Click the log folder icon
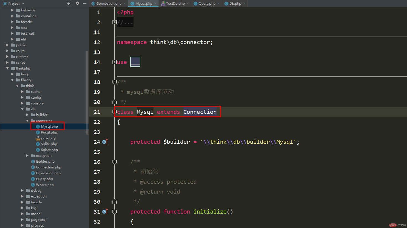The height and width of the screenshot is (228, 407). (x=28, y=208)
